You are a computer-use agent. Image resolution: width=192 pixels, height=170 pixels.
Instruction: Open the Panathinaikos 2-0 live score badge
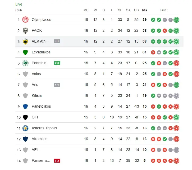click(x=57, y=63)
